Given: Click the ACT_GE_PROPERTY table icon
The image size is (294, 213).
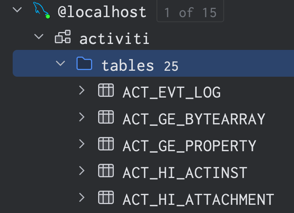Looking at the screenshot, I should (x=106, y=144).
